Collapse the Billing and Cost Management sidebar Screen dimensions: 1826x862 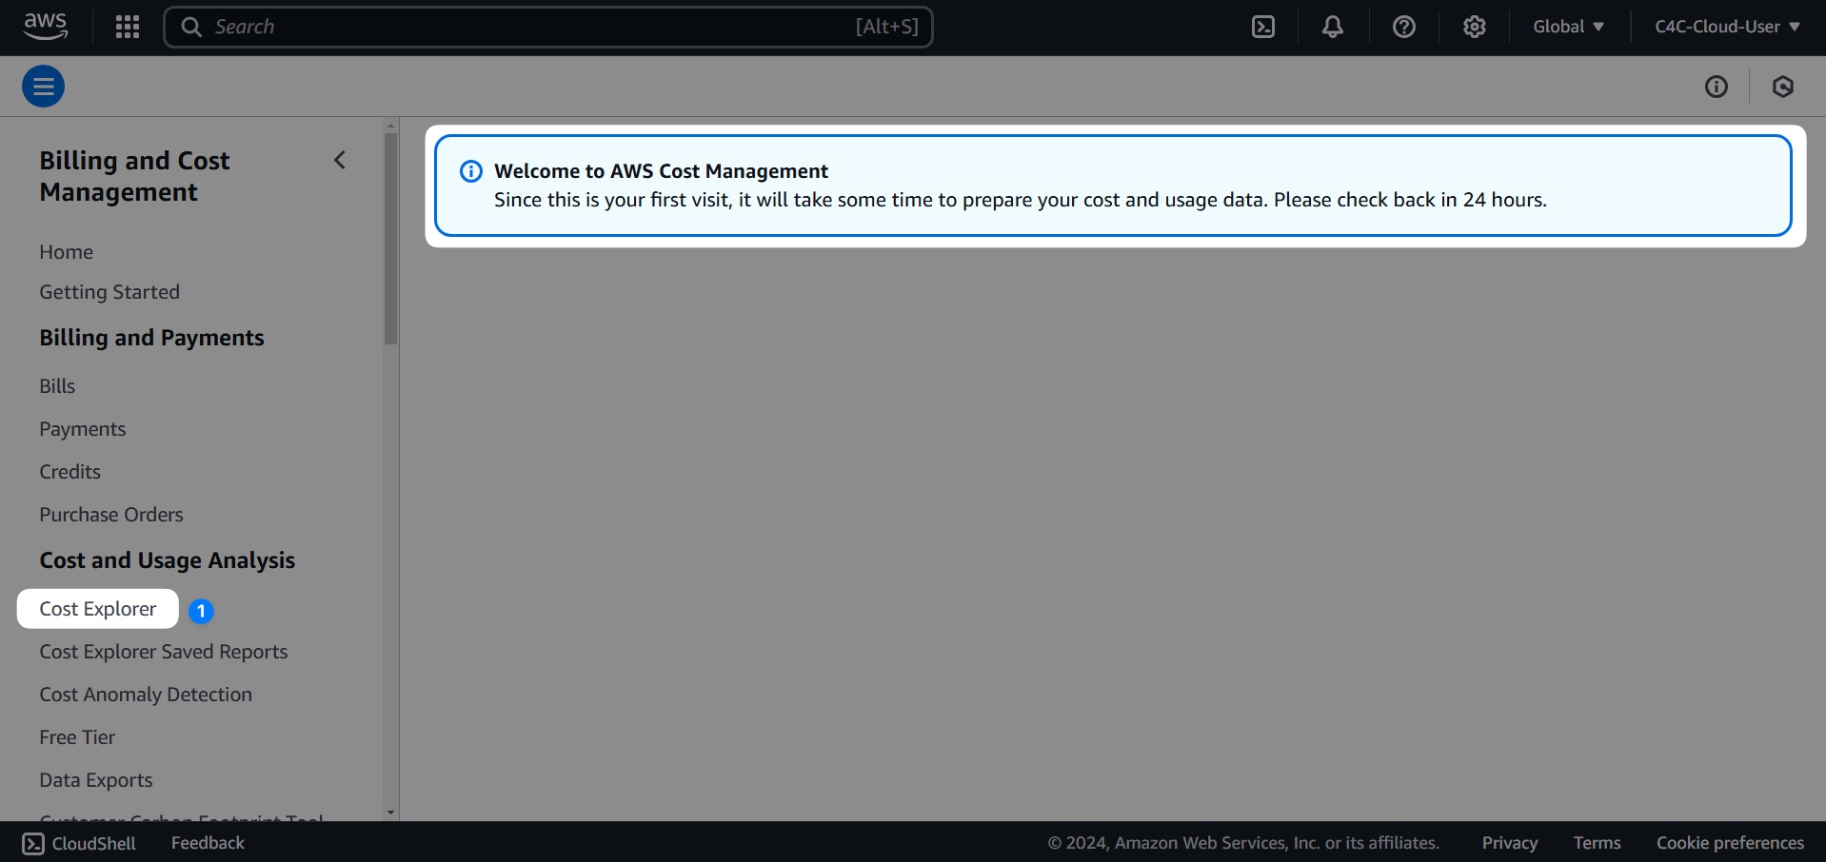[340, 160]
